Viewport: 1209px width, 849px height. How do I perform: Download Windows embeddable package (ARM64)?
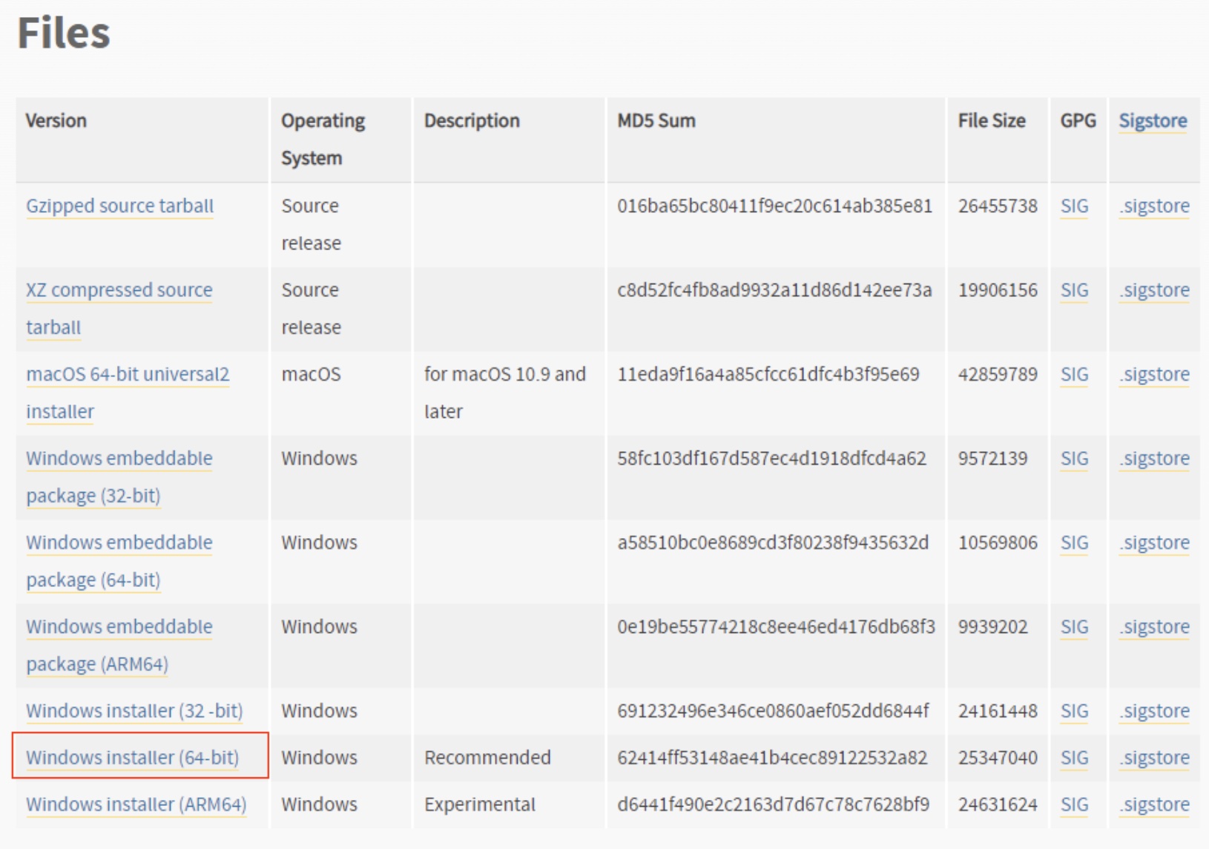coord(119,645)
